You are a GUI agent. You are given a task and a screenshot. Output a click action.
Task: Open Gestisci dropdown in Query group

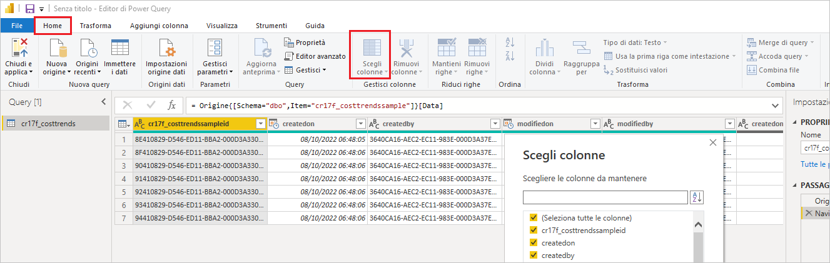(305, 70)
